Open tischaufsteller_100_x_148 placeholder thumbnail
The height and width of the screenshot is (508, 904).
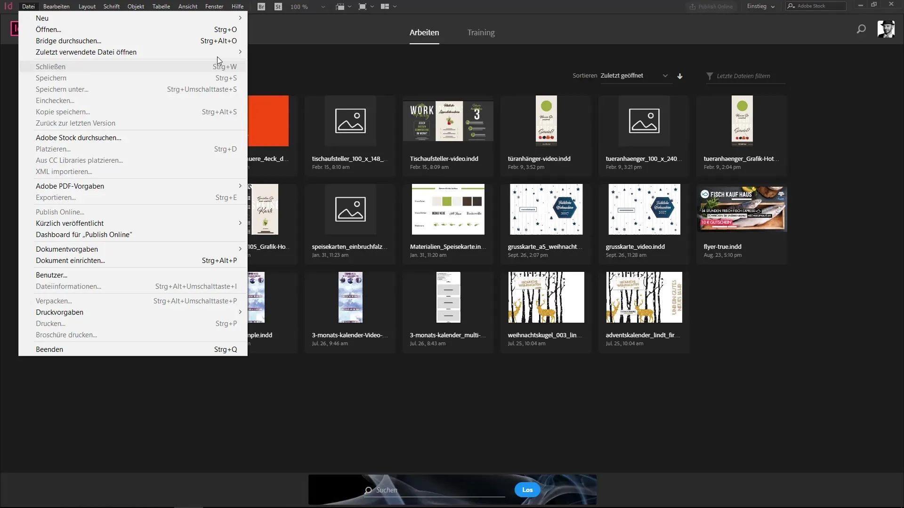pos(350,121)
